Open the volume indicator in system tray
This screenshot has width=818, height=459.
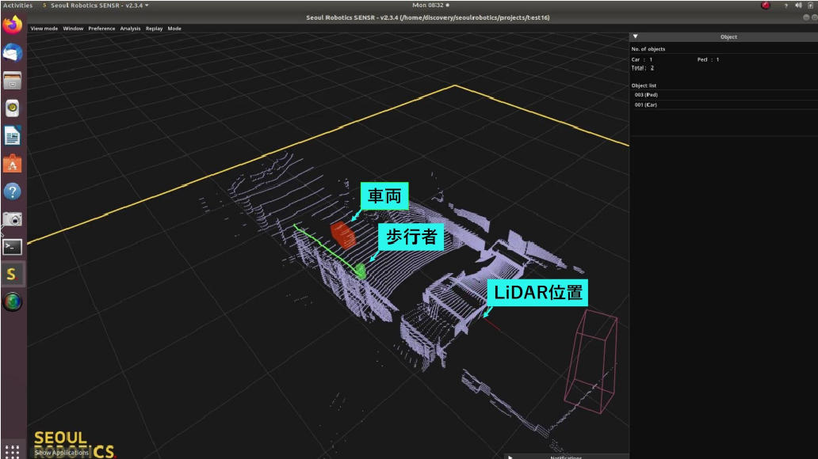point(798,6)
